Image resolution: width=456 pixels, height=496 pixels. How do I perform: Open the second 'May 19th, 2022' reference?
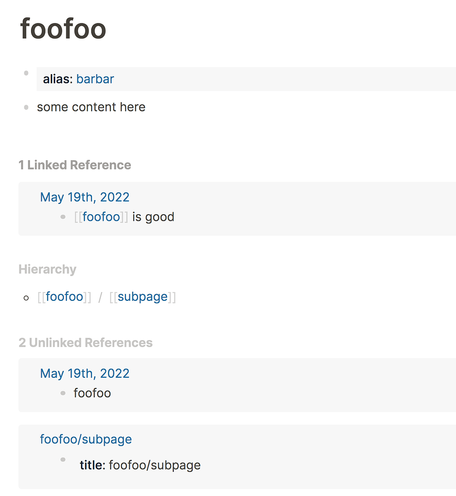(85, 373)
